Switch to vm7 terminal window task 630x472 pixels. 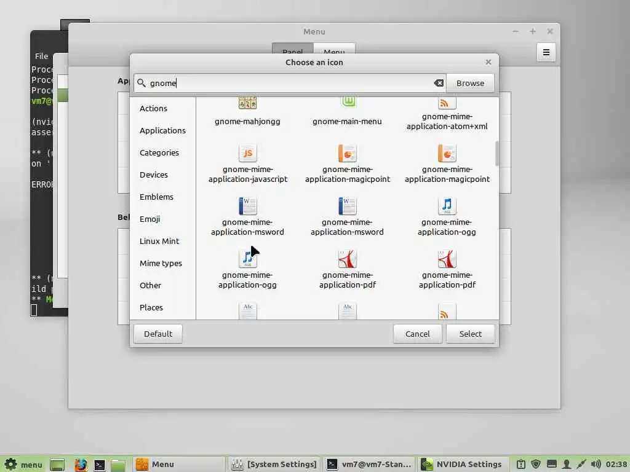point(369,465)
